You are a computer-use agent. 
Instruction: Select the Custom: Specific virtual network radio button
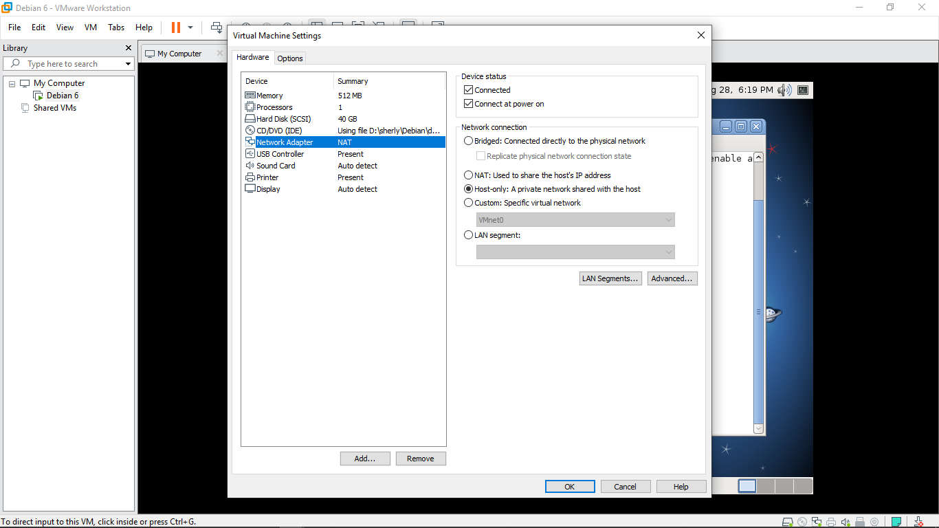point(469,203)
